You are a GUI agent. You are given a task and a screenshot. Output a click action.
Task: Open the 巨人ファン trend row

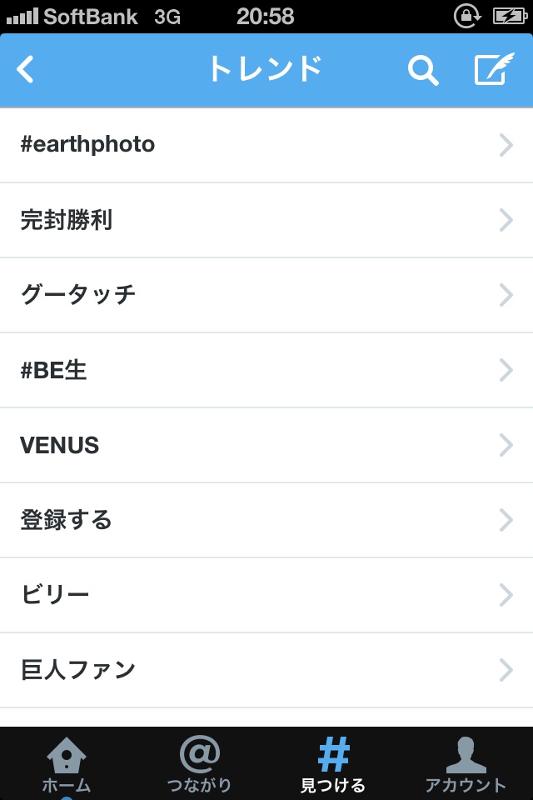pos(78,670)
